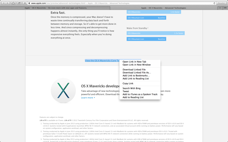
Task: Click the 'Features are subject to change.' footnote
Action: coord(52,117)
